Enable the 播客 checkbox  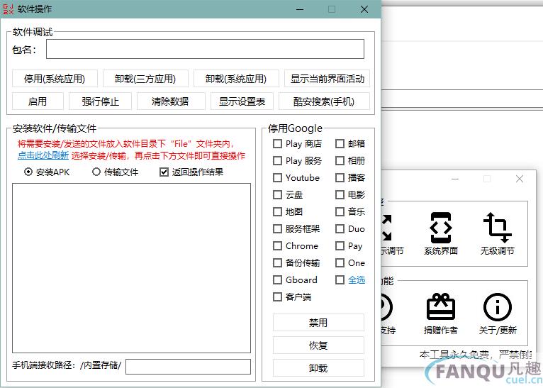tap(340, 177)
